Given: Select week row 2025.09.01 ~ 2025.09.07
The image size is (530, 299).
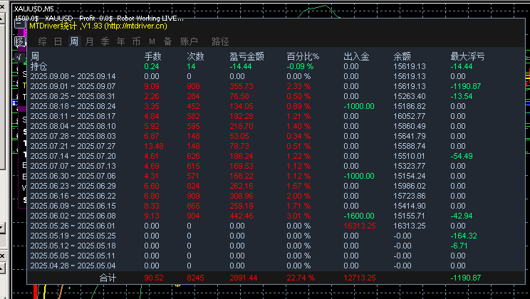Looking at the screenshot, I should click(x=73, y=86).
